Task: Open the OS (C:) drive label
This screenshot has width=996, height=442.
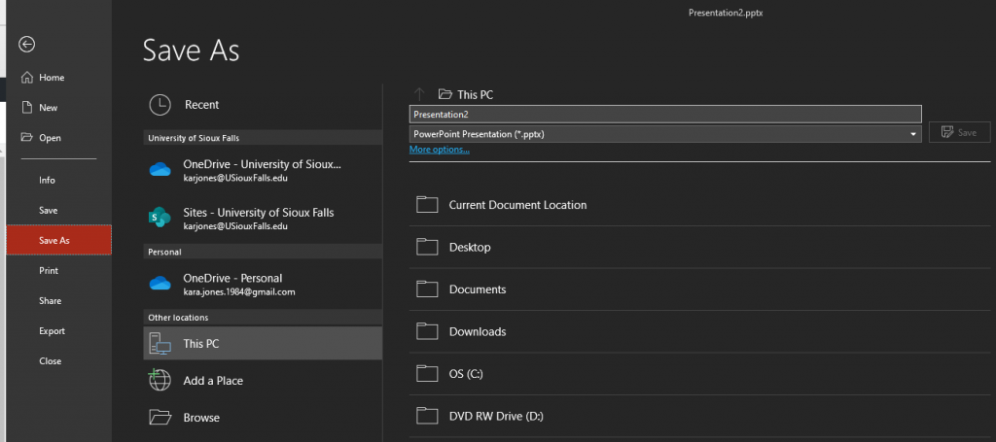Action: (466, 374)
